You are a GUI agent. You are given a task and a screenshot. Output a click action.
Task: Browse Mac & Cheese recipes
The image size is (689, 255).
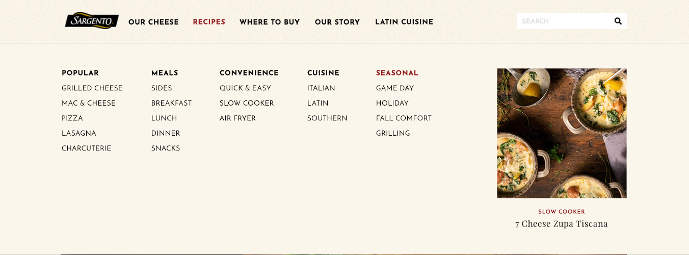[89, 103]
